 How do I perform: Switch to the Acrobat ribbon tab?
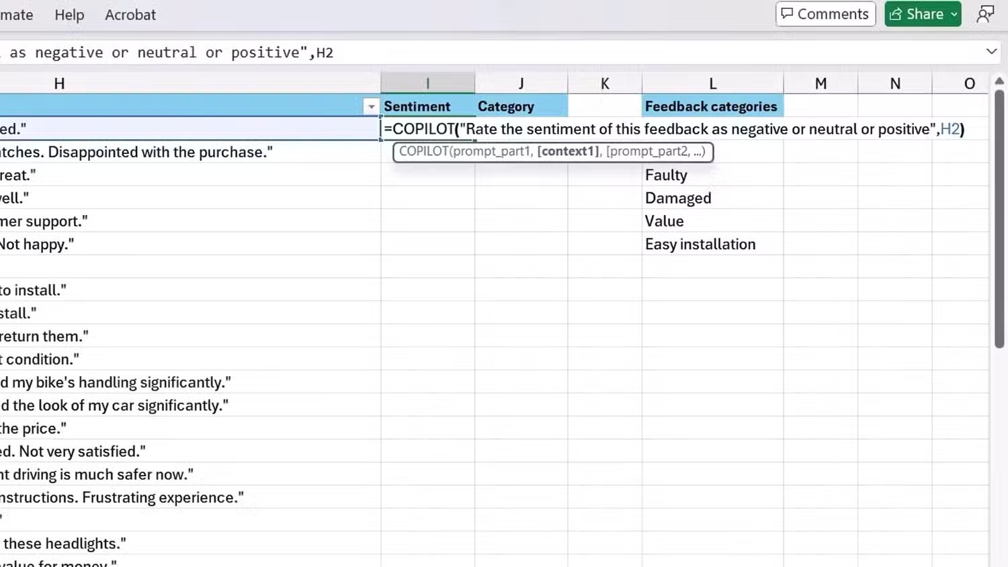tap(130, 15)
